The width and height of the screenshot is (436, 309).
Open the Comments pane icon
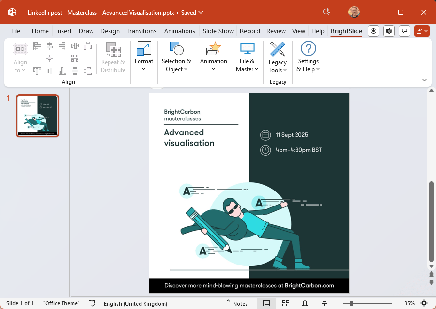tap(405, 31)
